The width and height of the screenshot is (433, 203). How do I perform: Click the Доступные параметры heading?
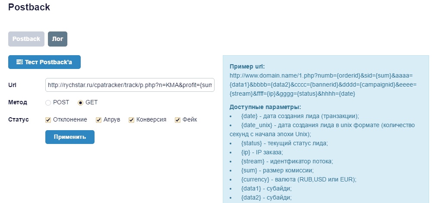[x=265, y=107]
